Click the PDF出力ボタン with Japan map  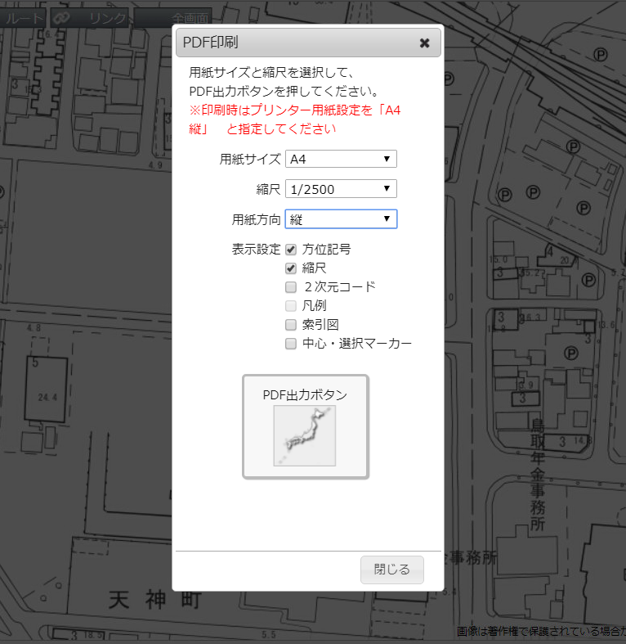[x=306, y=426]
